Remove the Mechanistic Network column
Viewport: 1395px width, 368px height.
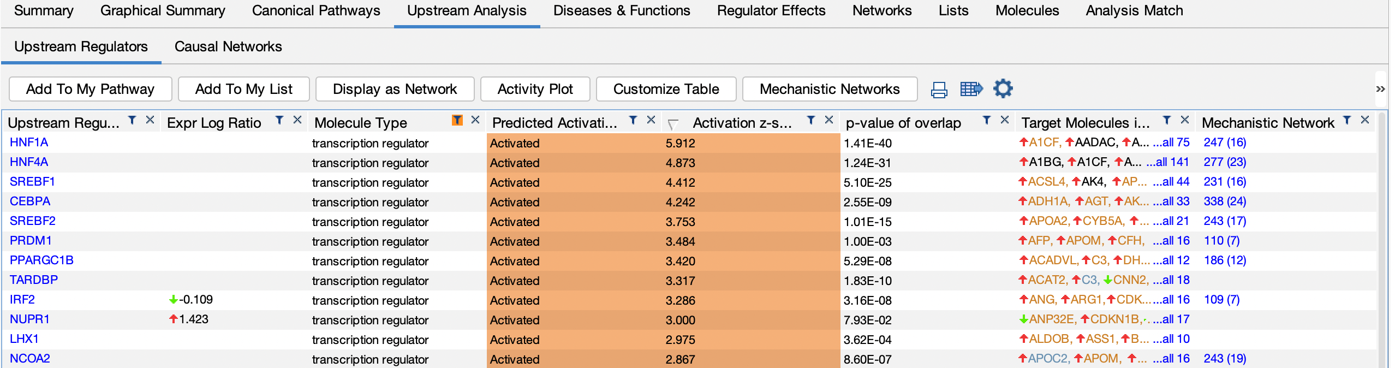coord(1365,120)
